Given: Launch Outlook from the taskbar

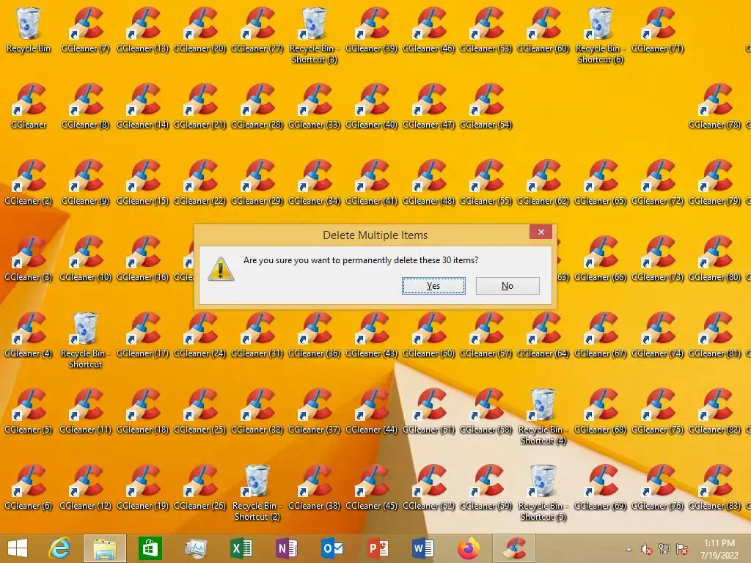Looking at the screenshot, I should coord(332,548).
